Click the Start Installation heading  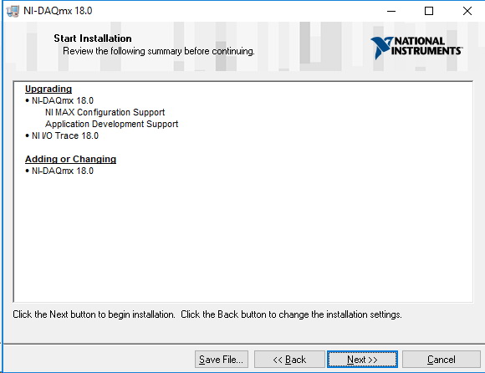[x=93, y=38]
